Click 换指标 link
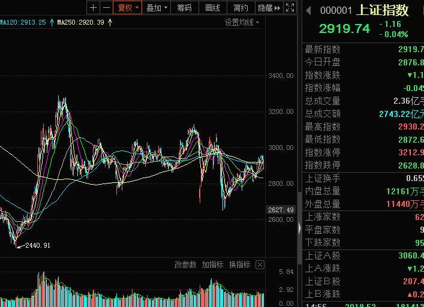This screenshot has height=307, width=424. tap(239, 264)
